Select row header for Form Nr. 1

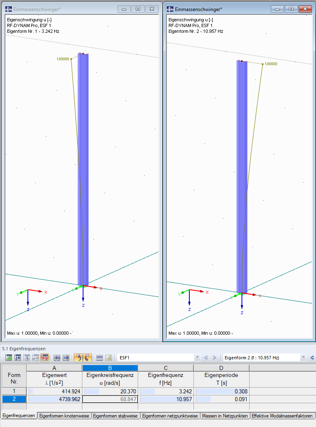(x=14, y=391)
